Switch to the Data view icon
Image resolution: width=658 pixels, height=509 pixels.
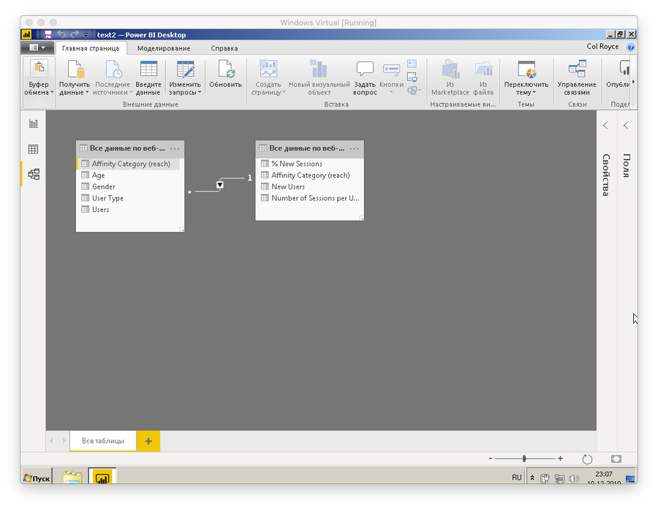33,149
